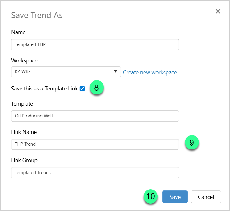Click the Name field label
The width and height of the screenshot is (230, 211).
18,32
